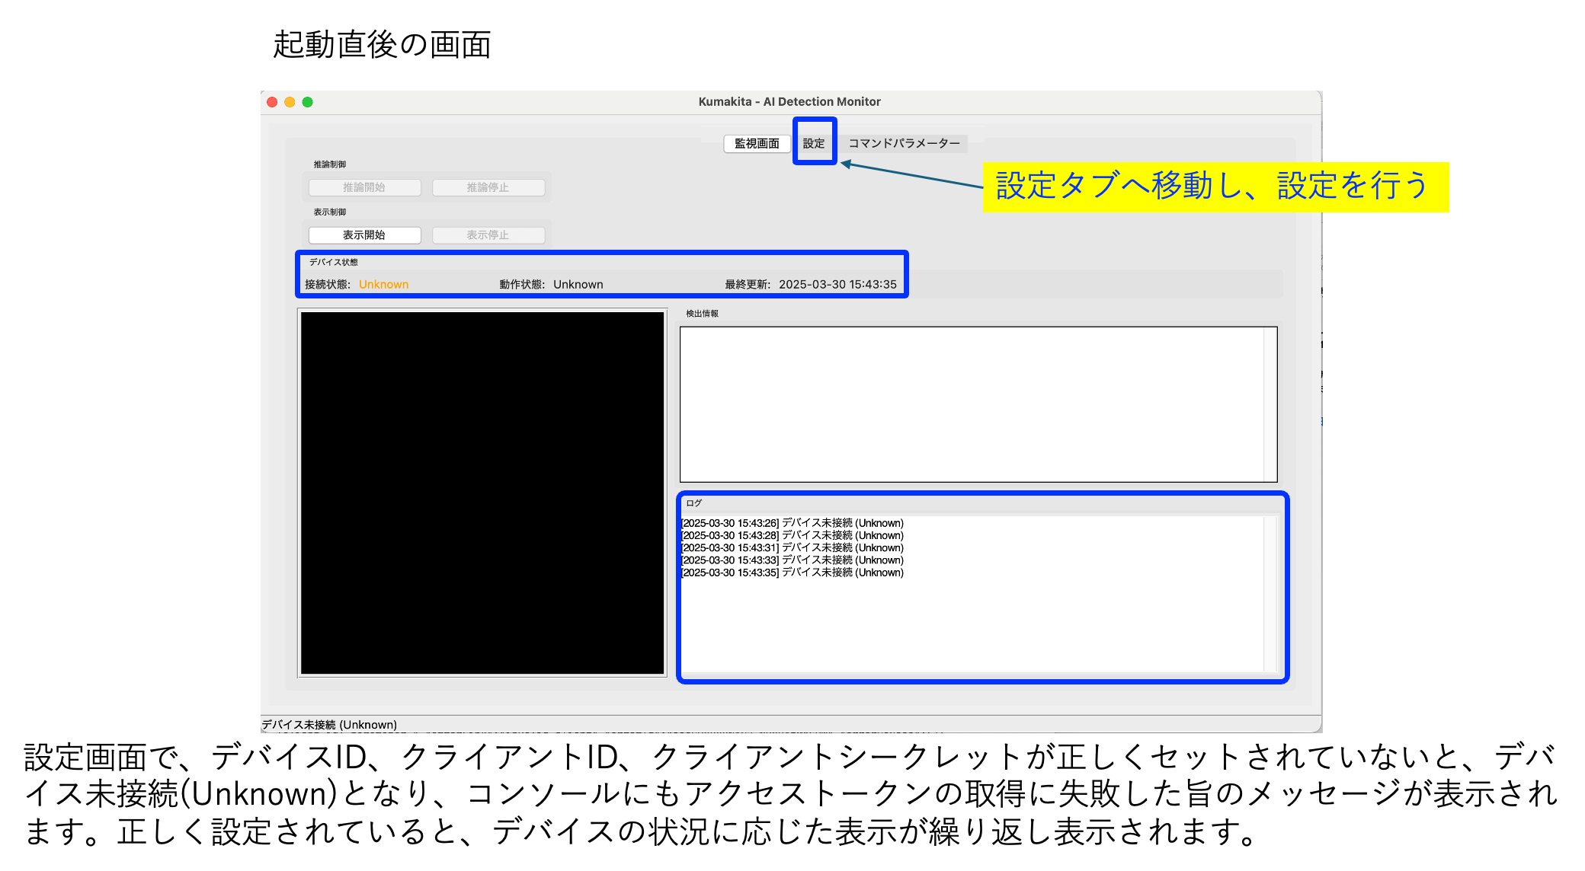Click the ログ panel scrollbar
Image resolution: width=1585 pixels, height=871 pixels.
pos(1270,594)
